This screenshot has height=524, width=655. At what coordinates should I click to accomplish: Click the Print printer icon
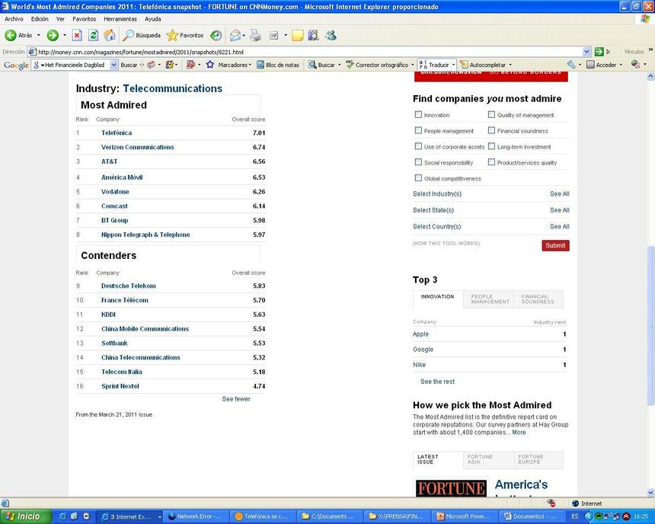click(255, 35)
